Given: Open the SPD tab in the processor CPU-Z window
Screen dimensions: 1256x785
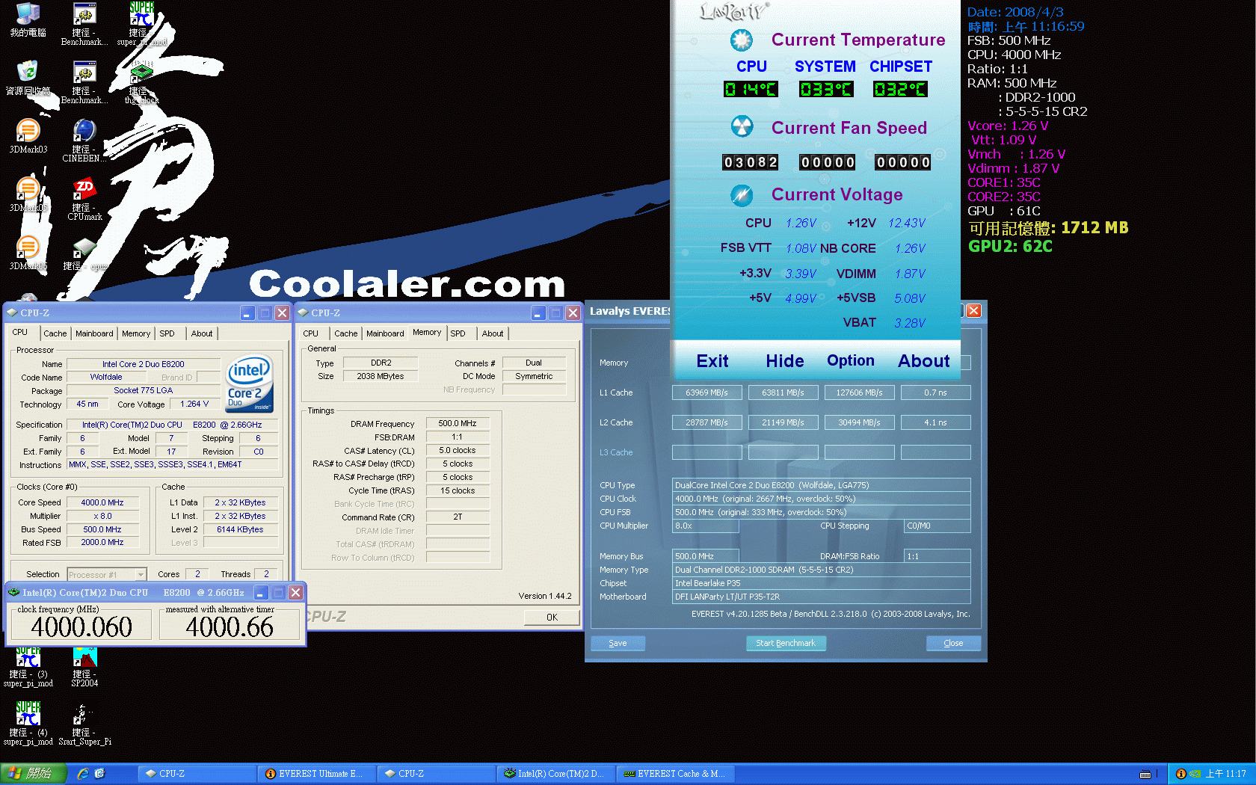Looking at the screenshot, I should click(167, 333).
